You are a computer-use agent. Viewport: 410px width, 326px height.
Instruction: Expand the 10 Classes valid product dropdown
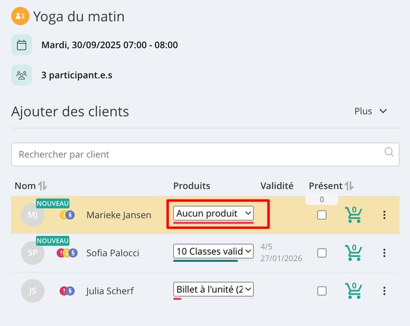214,251
